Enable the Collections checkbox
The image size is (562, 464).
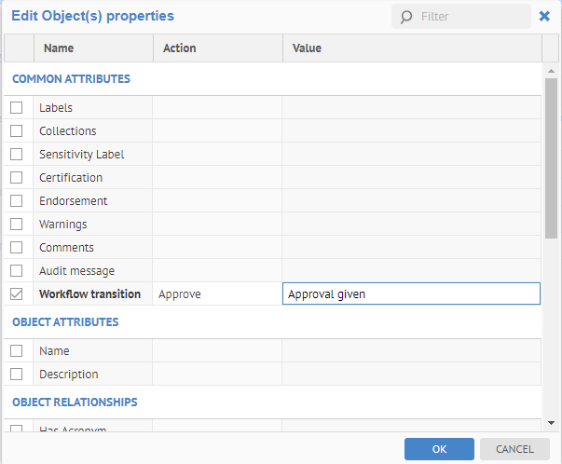point(17,131)
